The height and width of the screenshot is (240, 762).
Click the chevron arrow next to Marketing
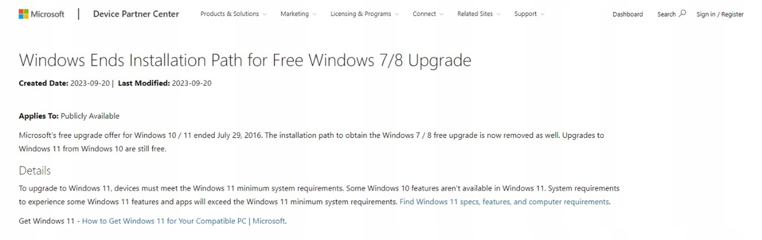[x=314, y=14]
